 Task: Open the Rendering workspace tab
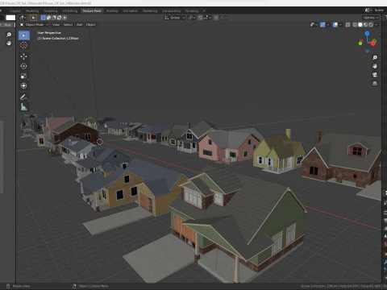150,11
